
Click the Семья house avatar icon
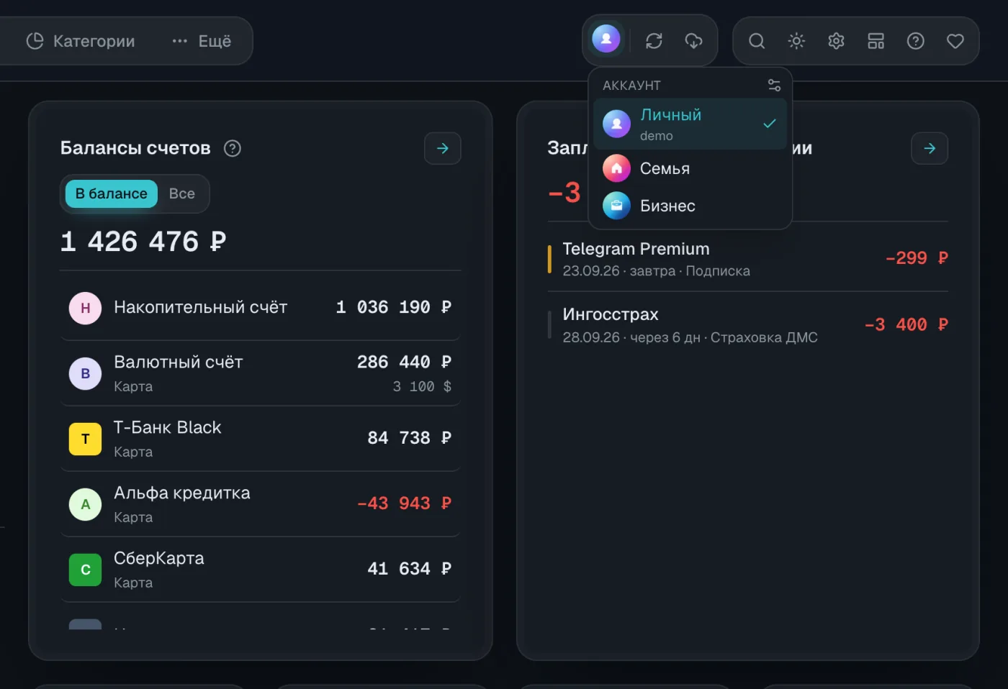pos(616,168)
